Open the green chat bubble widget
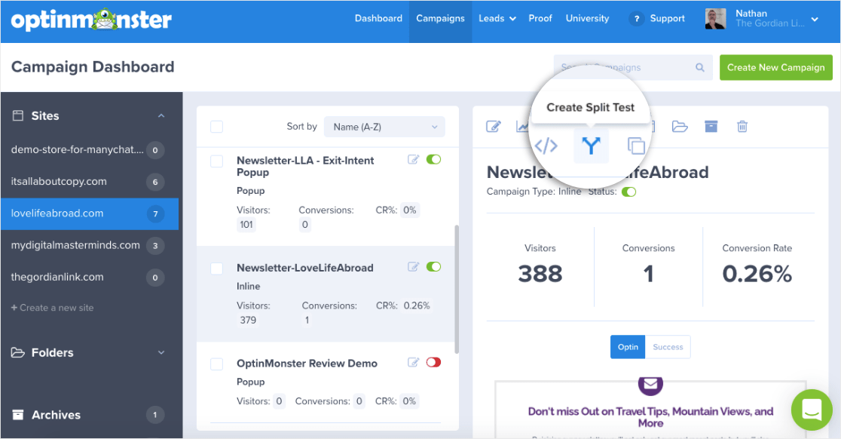 tap(812, 410)
